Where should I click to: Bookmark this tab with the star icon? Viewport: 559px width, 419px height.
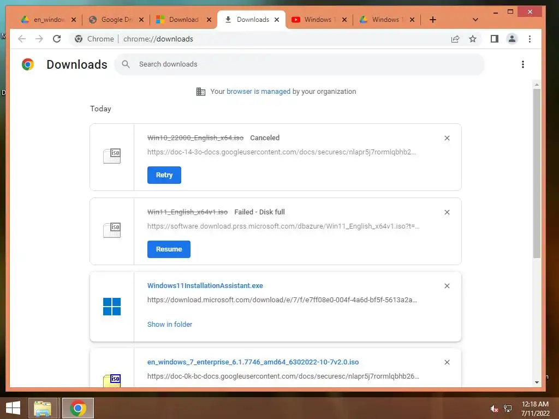[473, 39]
